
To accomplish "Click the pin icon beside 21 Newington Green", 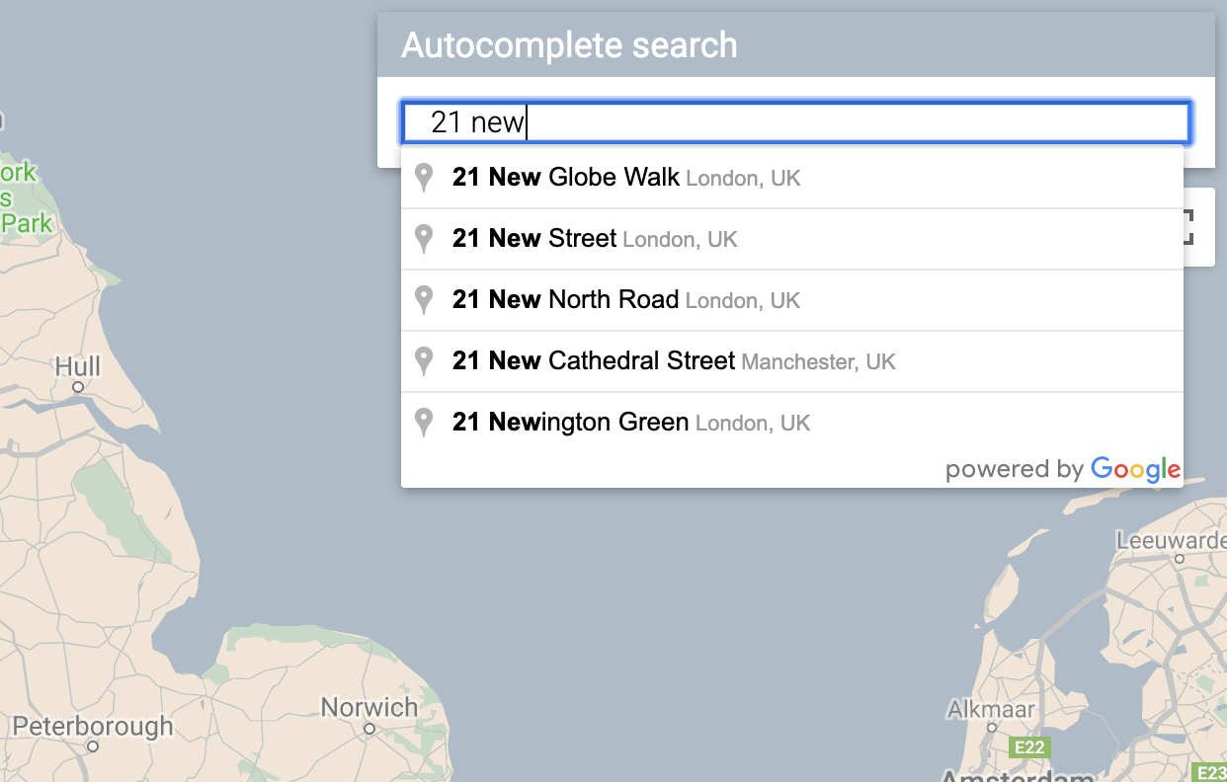I will 424,423.
